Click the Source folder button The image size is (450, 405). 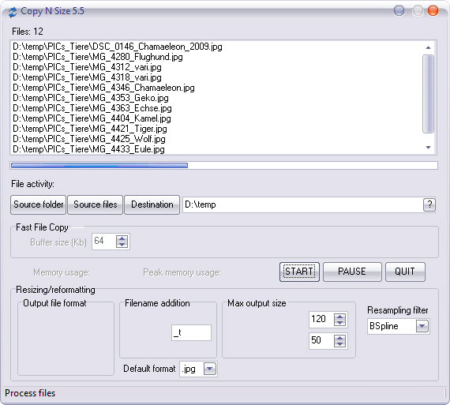[38, 204]
